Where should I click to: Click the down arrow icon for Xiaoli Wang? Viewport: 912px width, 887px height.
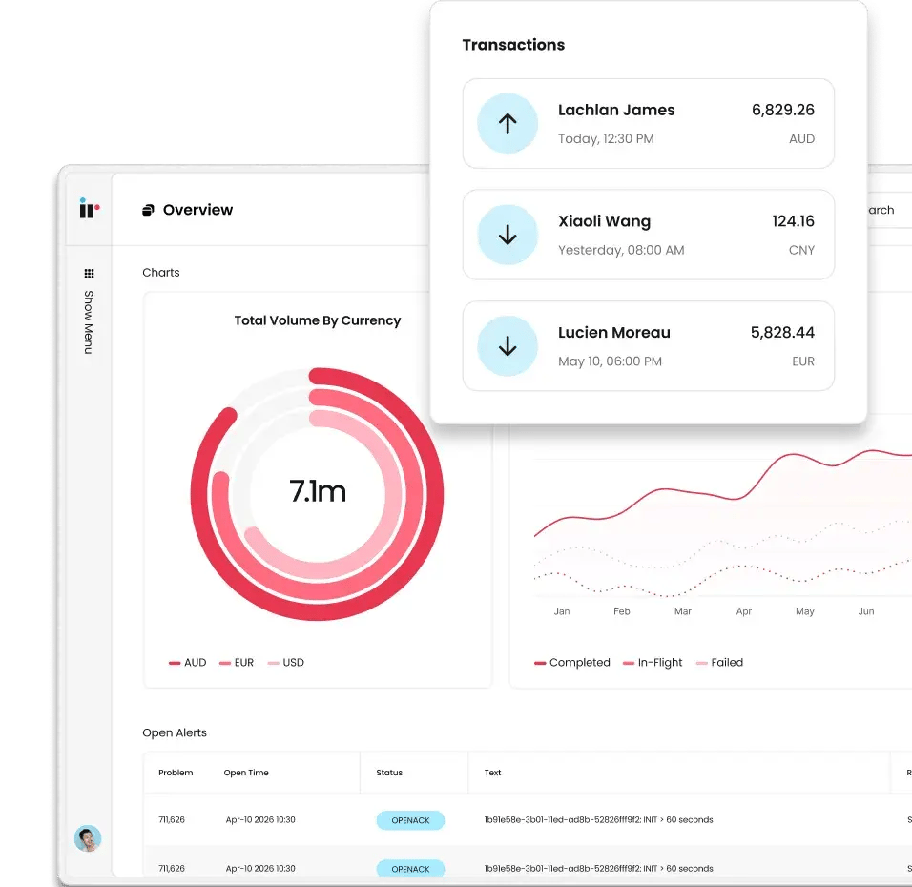508,235
